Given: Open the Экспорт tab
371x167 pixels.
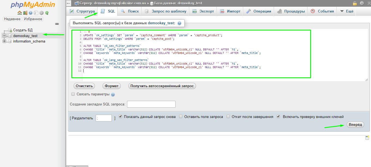Looking at the screenshot, I should (203, 11).
